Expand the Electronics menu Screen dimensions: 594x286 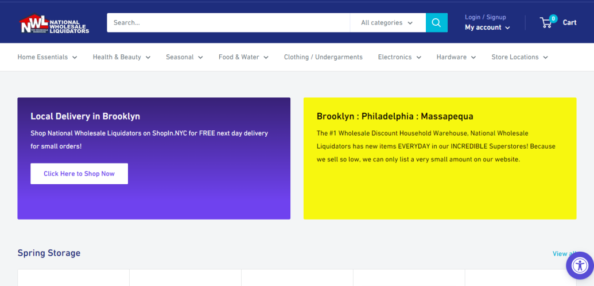click(399, 57)
